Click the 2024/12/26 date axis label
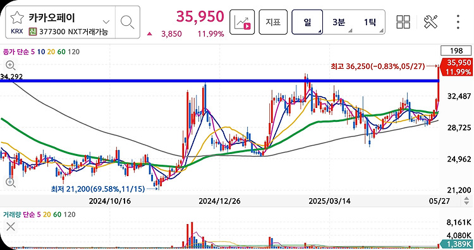Viewport: 474px width, 250px height. click(x=219, y=201)
